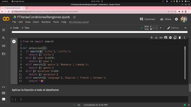Click the code cell vertical scrollbar
The height and width of the screenshot is (107, 191).
click(185, 63)
